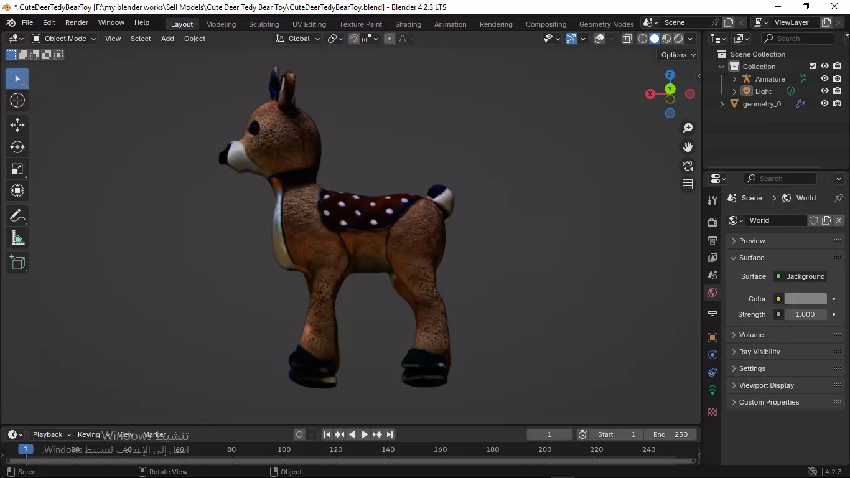850x478 pixels.
Task: Uncheck the Collection exclude checkbox
Action: point(812,67)
